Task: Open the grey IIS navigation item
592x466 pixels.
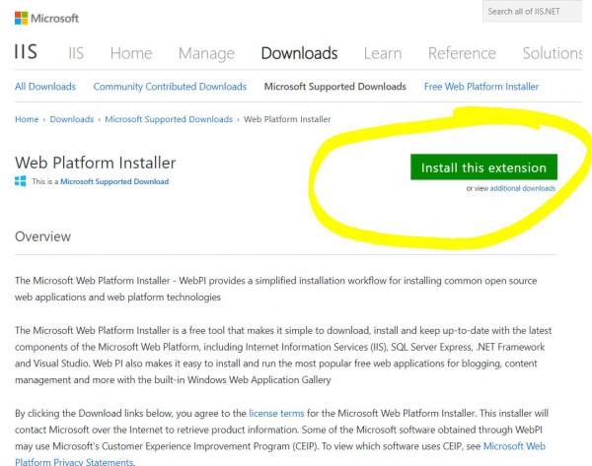Action: (x=76, y=53)
